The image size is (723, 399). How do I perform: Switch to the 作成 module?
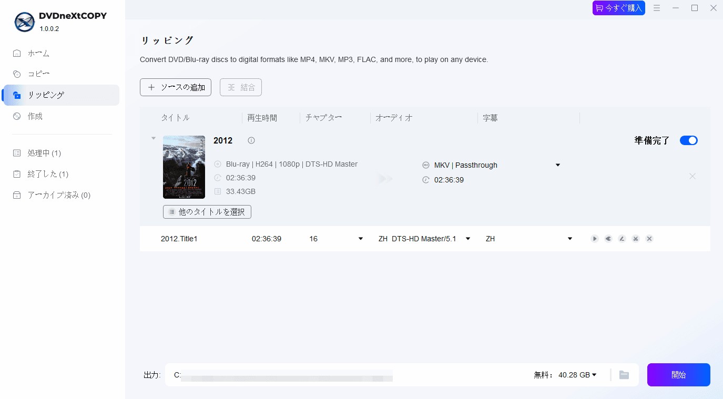(62, 116)
